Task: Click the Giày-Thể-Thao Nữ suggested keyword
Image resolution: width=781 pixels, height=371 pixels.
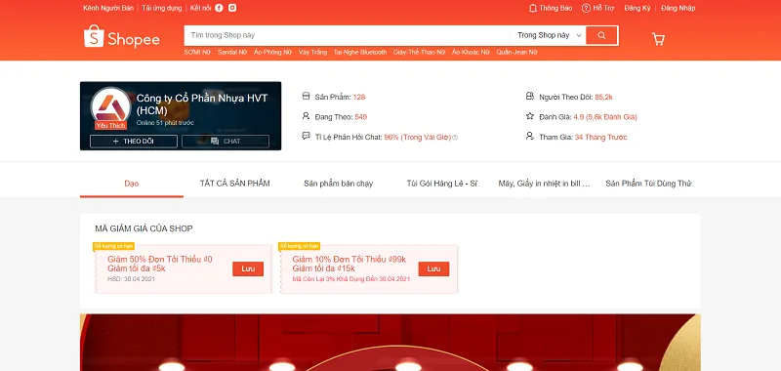Action: 419,52
